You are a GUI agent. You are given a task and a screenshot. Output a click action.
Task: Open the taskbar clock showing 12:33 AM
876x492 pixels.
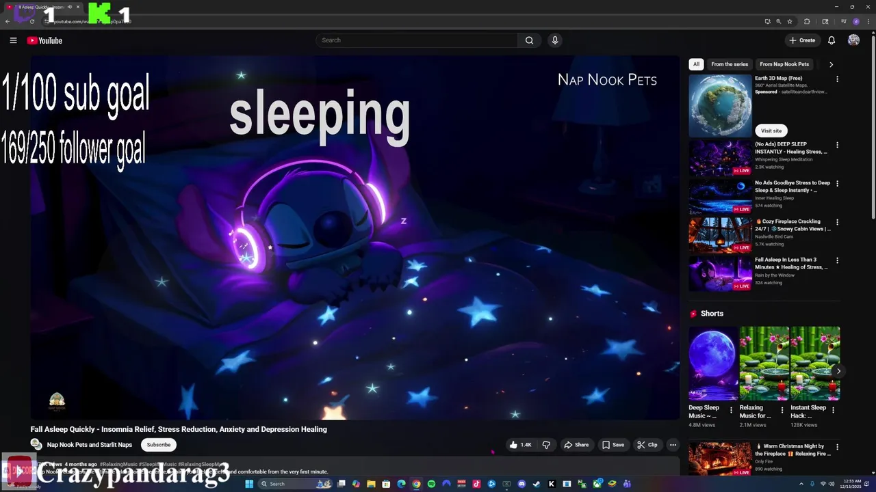tap(852, 484)
